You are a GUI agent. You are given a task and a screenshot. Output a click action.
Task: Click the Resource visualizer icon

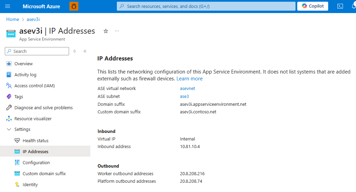(x=9, y=118)
